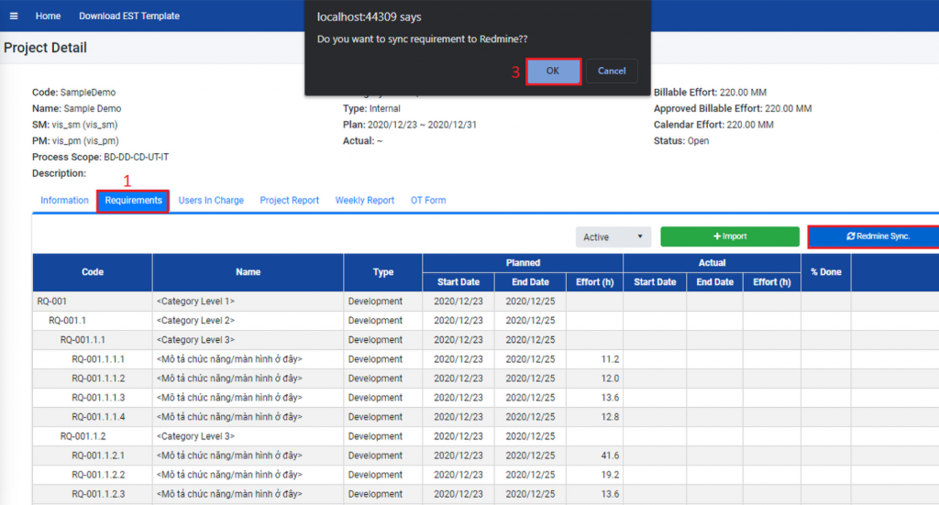Select requirement code RQ-001.1.2.2

point(98,475)
